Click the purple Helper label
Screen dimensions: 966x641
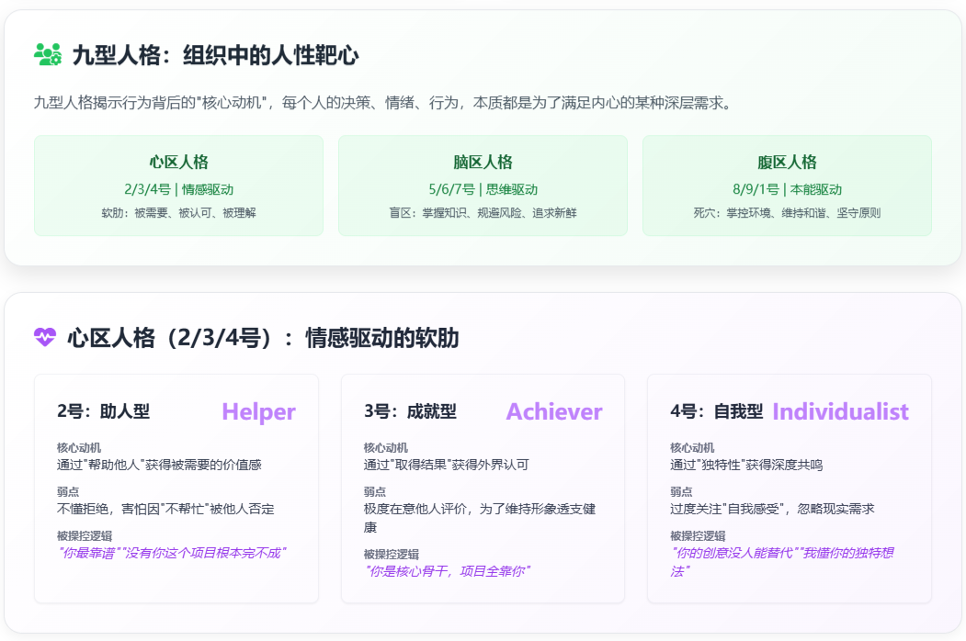pos(258,411)
